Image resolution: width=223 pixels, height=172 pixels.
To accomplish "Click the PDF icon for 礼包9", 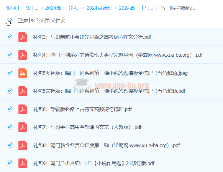I will click(23, 163).
